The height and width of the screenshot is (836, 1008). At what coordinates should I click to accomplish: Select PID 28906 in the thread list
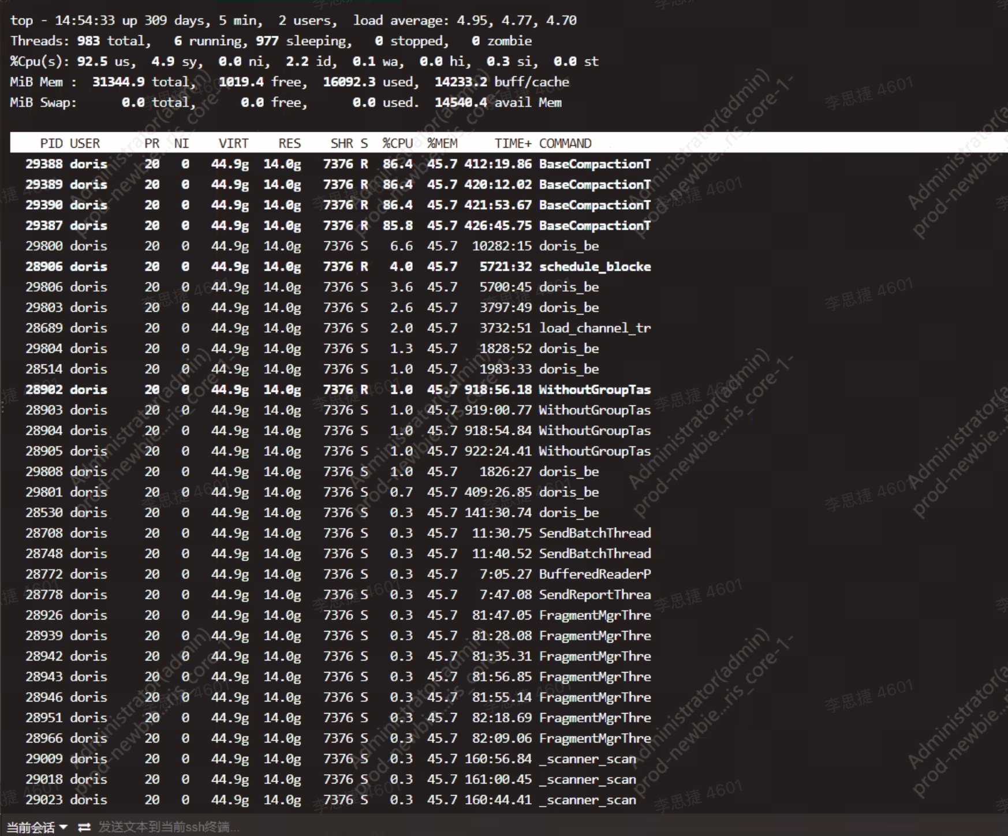pos(44,266)
